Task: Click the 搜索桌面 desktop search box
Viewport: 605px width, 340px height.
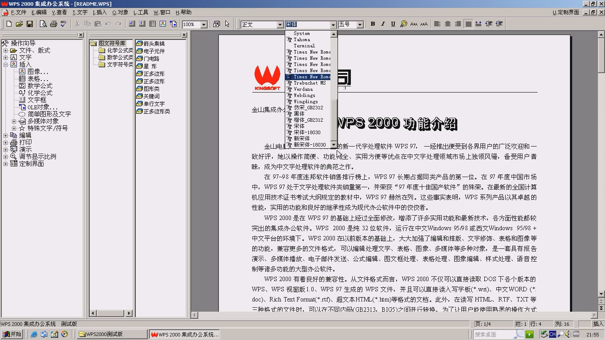Action: (x=499, y=334)
